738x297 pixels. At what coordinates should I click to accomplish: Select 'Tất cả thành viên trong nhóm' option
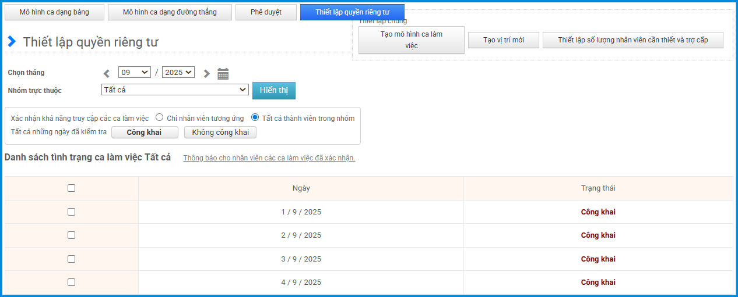click(x=255, y=117)
